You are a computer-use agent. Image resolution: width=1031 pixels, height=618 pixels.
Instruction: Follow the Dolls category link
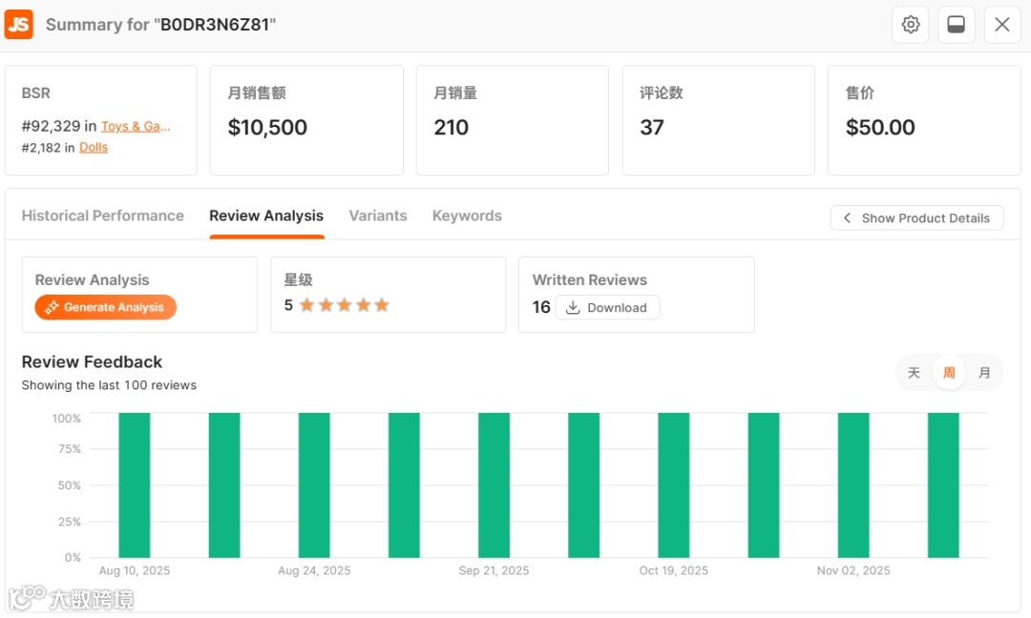(94, 147)
